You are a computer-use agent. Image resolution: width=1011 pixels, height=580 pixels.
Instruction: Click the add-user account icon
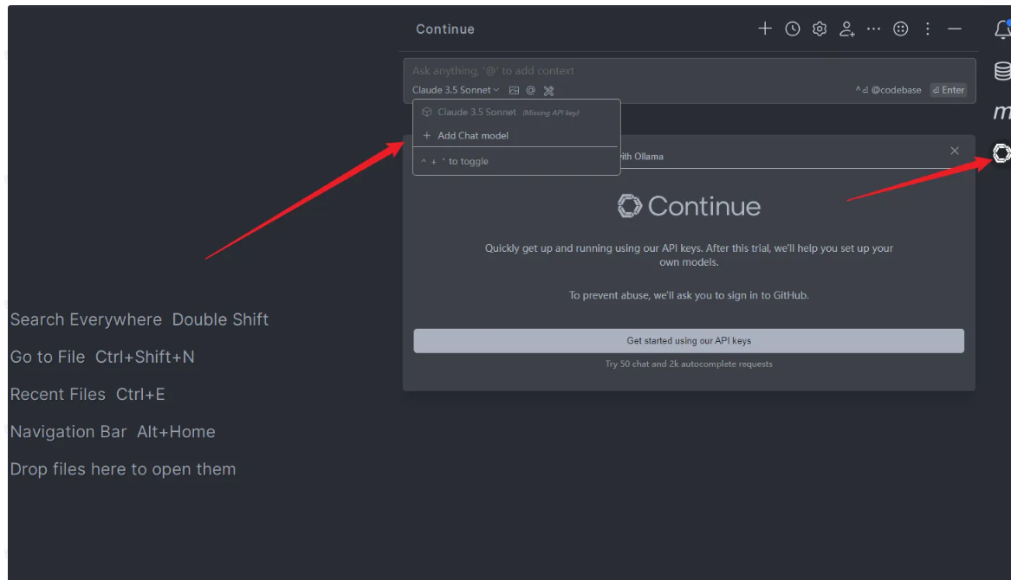tap(846, 29)
